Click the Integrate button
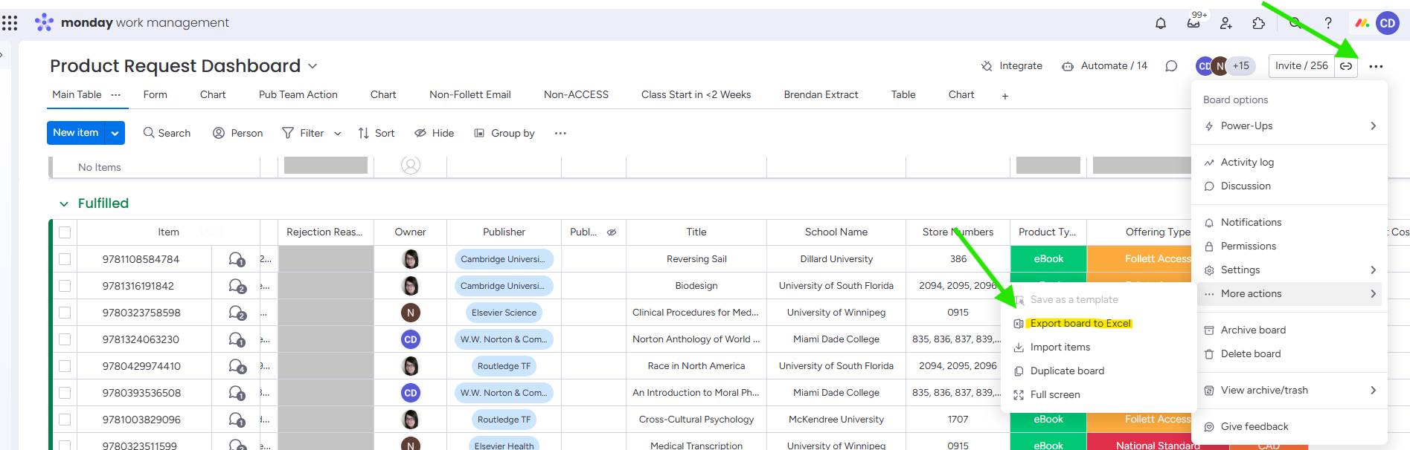The width and height of the screenshot is (1410, 450). (1012, 66)
